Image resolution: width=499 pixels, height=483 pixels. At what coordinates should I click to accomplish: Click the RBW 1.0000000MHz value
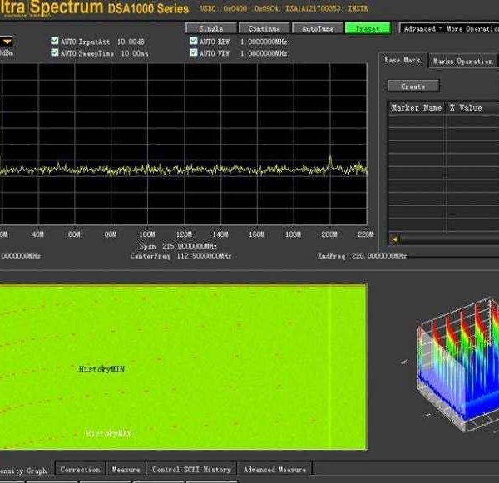point(264,42)
